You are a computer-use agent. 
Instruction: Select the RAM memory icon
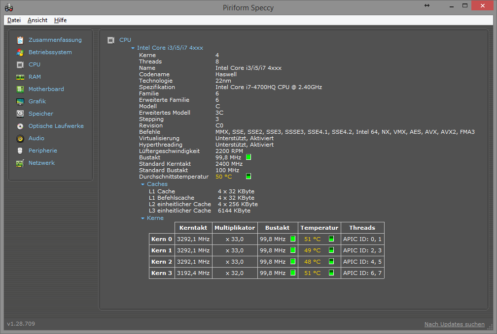20,77
